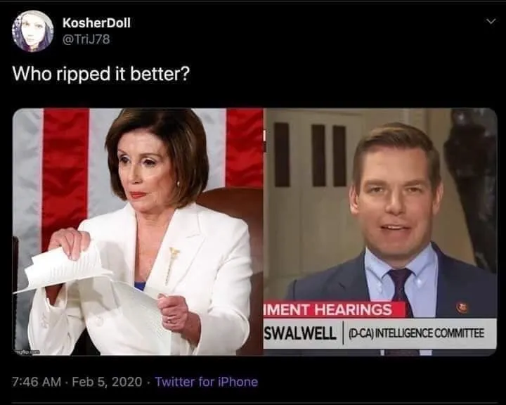Click the torn paper in raised hand

[x=65, y=266]
